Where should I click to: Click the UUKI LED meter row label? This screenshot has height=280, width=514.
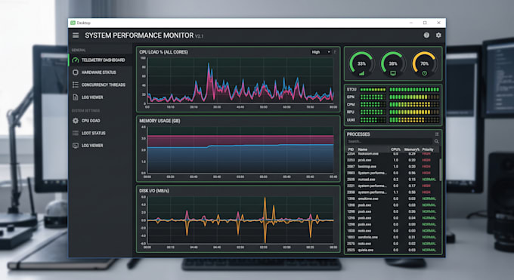351,120
